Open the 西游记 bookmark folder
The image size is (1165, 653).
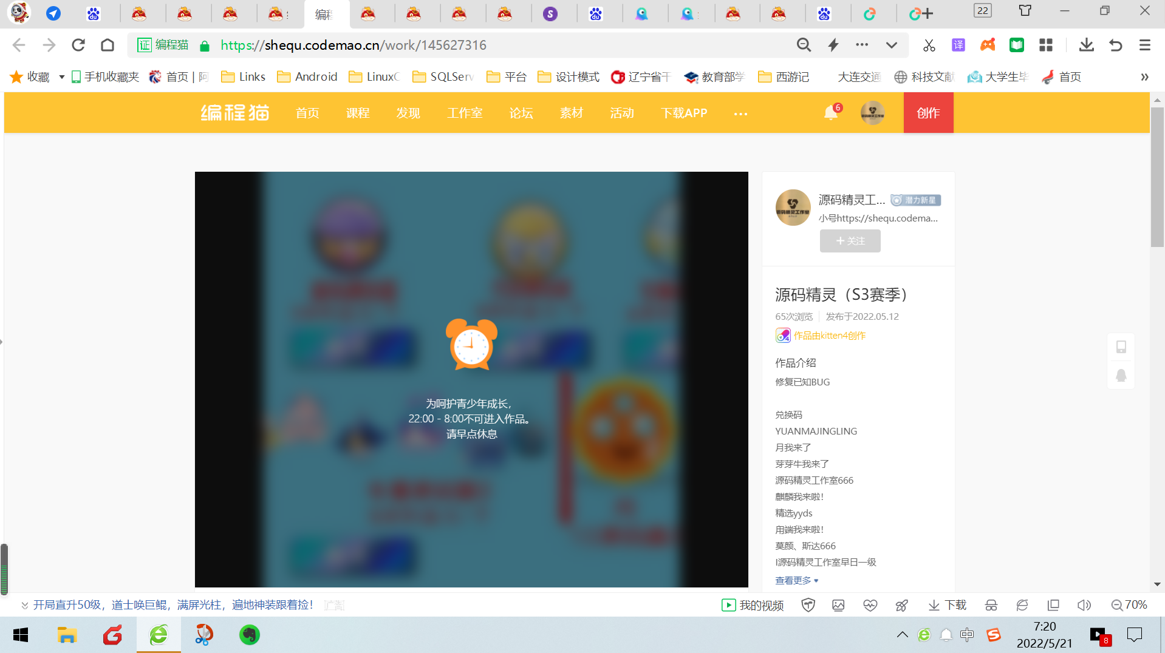[x=784, y=77]
